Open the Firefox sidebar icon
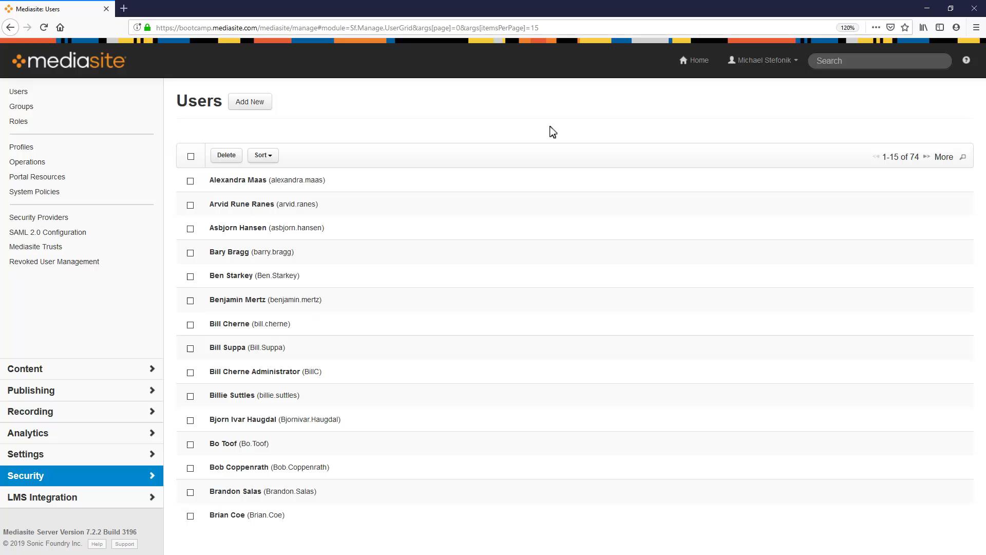Screen dimensions: 986x555 pyautogui.click(x=940, y=27)
